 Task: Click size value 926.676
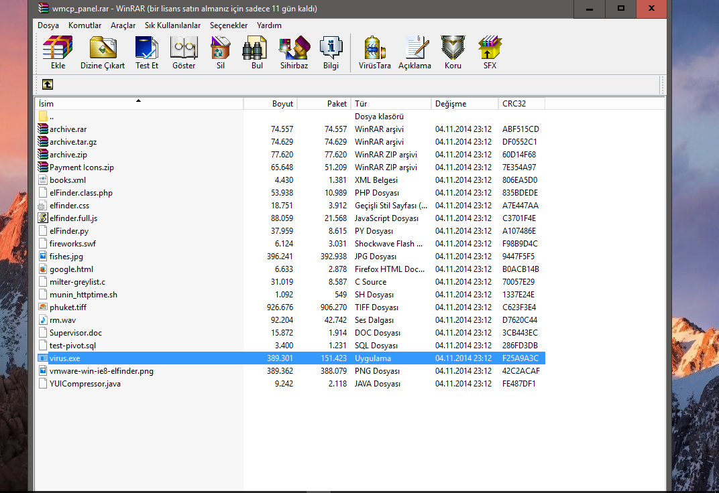[x=280, y=307]
